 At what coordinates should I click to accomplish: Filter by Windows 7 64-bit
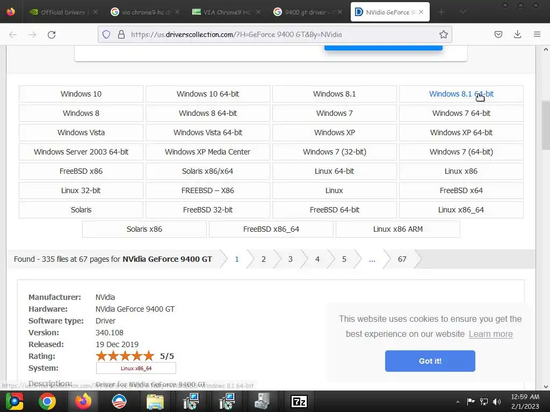461,113
